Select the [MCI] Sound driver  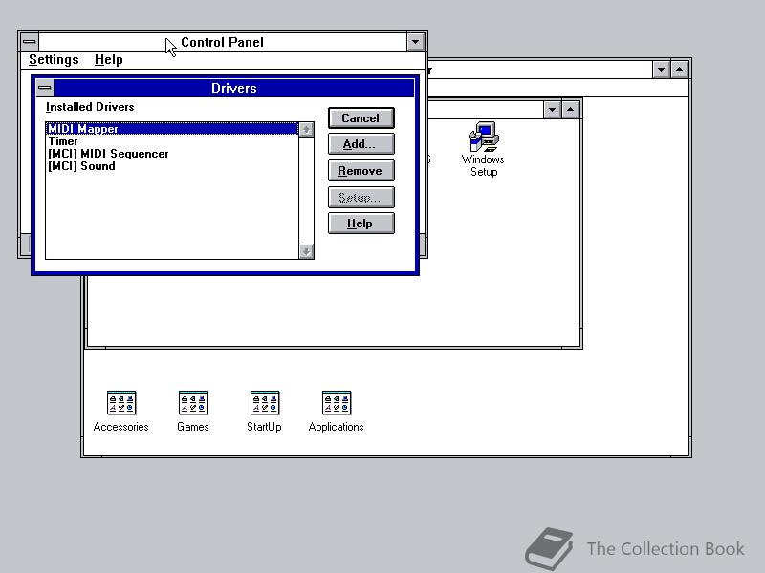172,166
